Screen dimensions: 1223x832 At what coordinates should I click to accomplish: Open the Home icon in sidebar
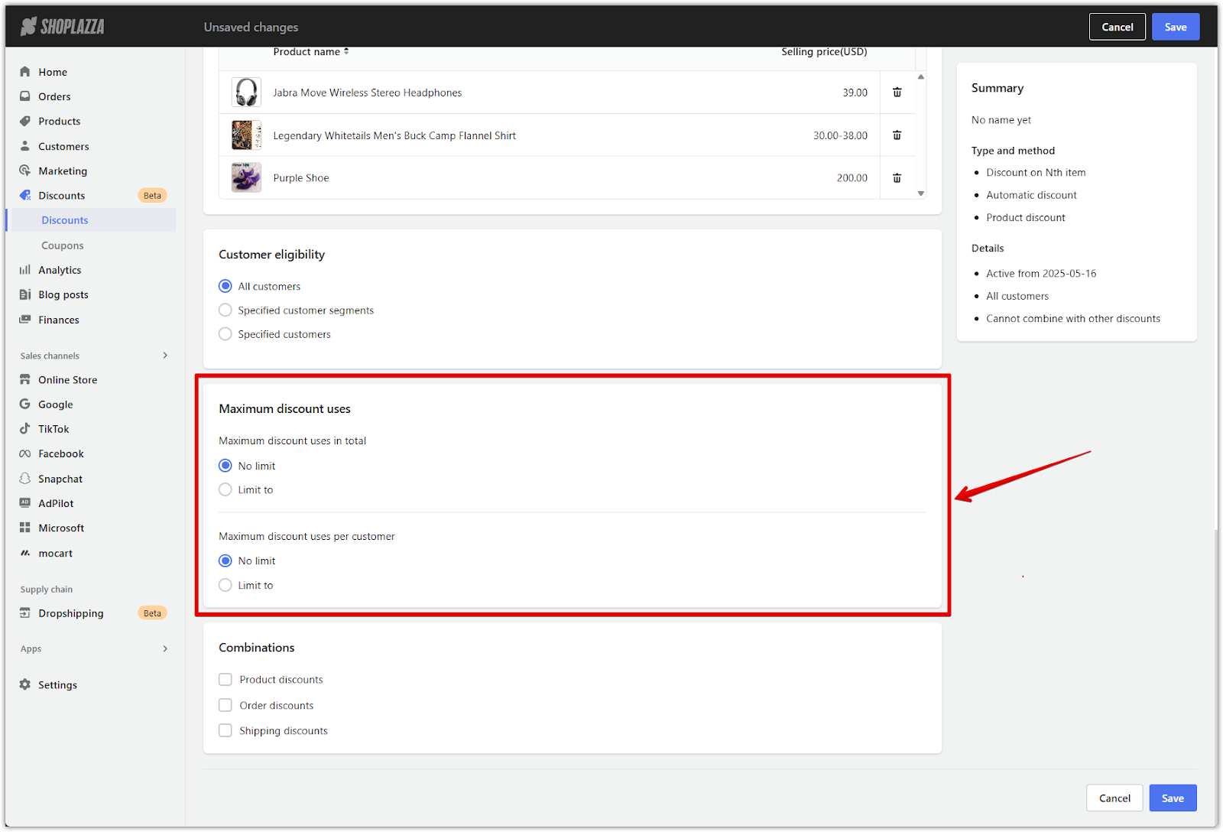pyautogui.click(x=25, y=72)
